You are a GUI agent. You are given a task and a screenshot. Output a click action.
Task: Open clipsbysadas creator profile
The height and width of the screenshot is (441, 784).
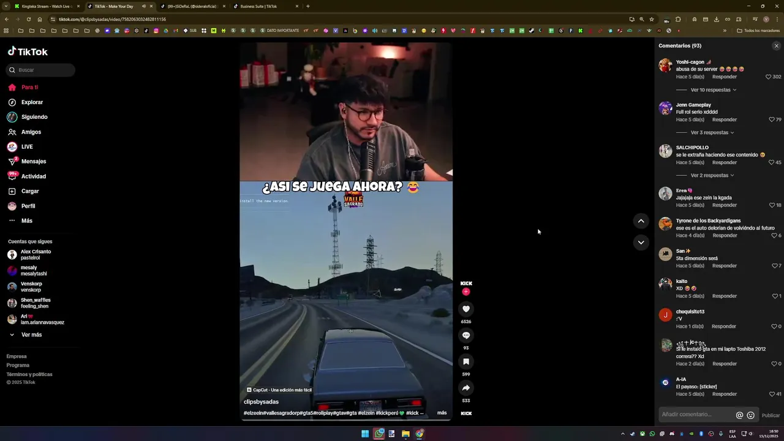click(261, 402)
